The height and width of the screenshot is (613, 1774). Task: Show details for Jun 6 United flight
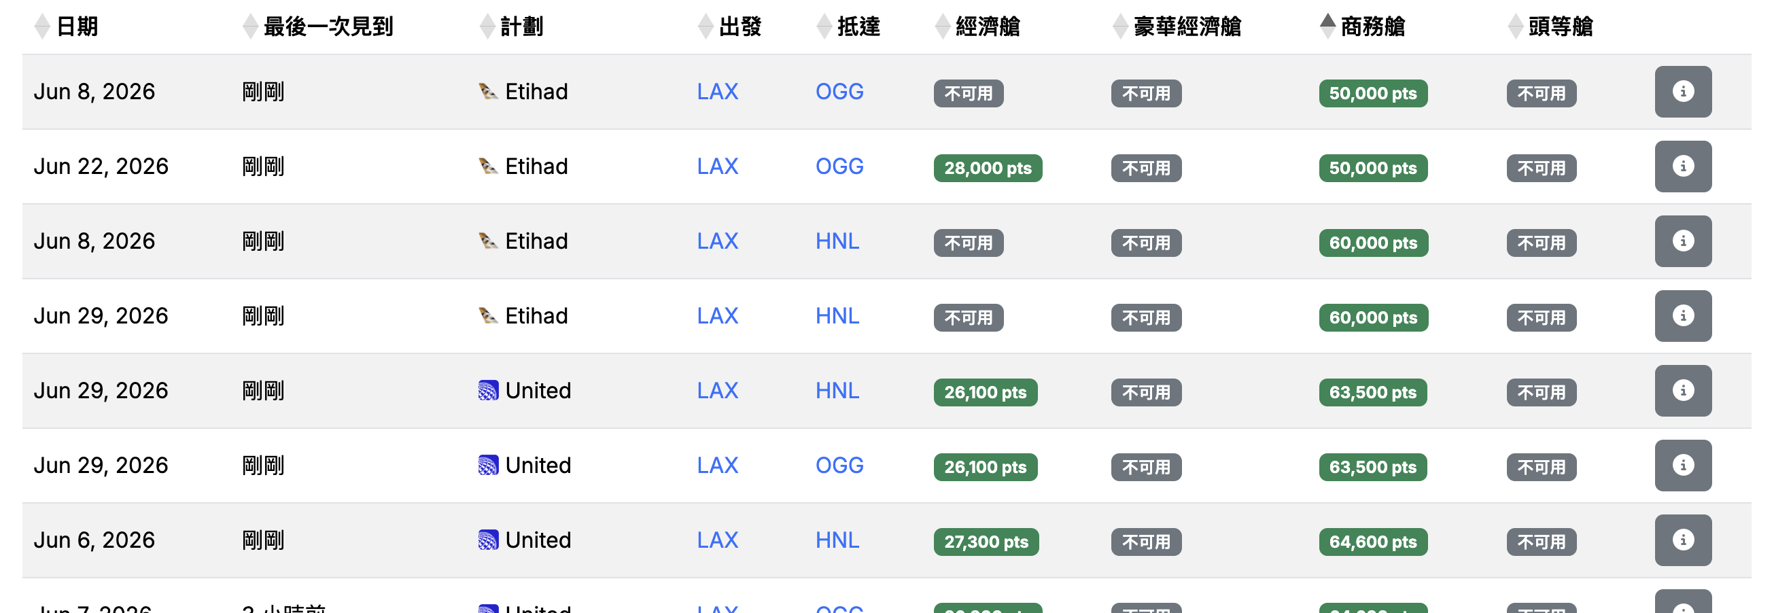click(1682, 540)
